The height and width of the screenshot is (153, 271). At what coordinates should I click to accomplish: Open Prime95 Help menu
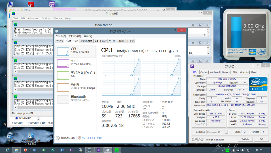(68, 18)
